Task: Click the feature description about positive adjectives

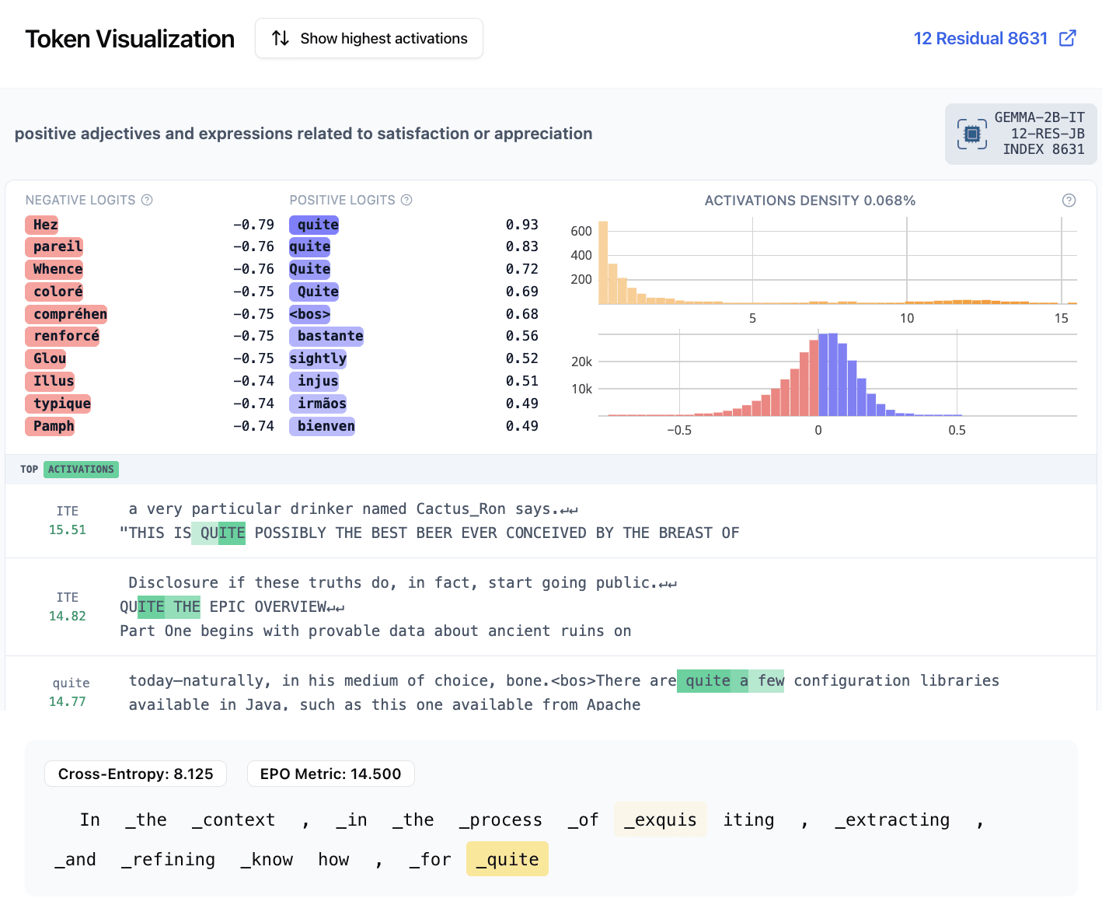Action: (x=303, y=134)
